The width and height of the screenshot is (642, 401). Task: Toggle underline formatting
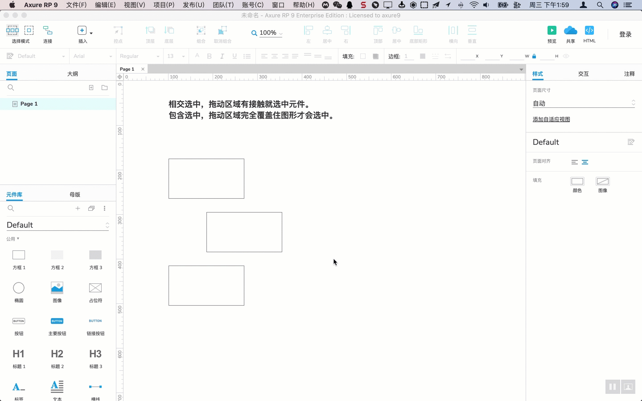235,56
